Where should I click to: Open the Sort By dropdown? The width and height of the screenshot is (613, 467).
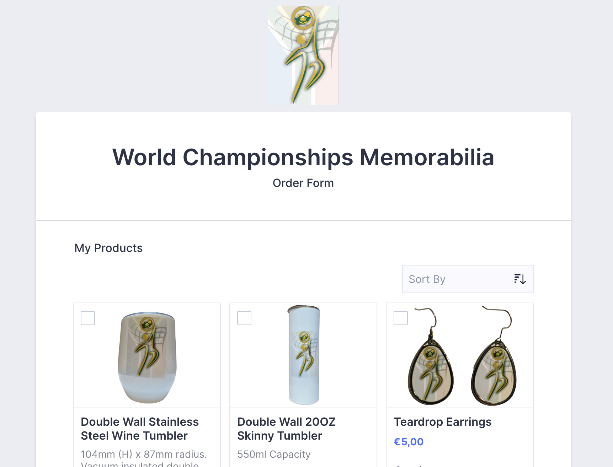click(467, 279)
